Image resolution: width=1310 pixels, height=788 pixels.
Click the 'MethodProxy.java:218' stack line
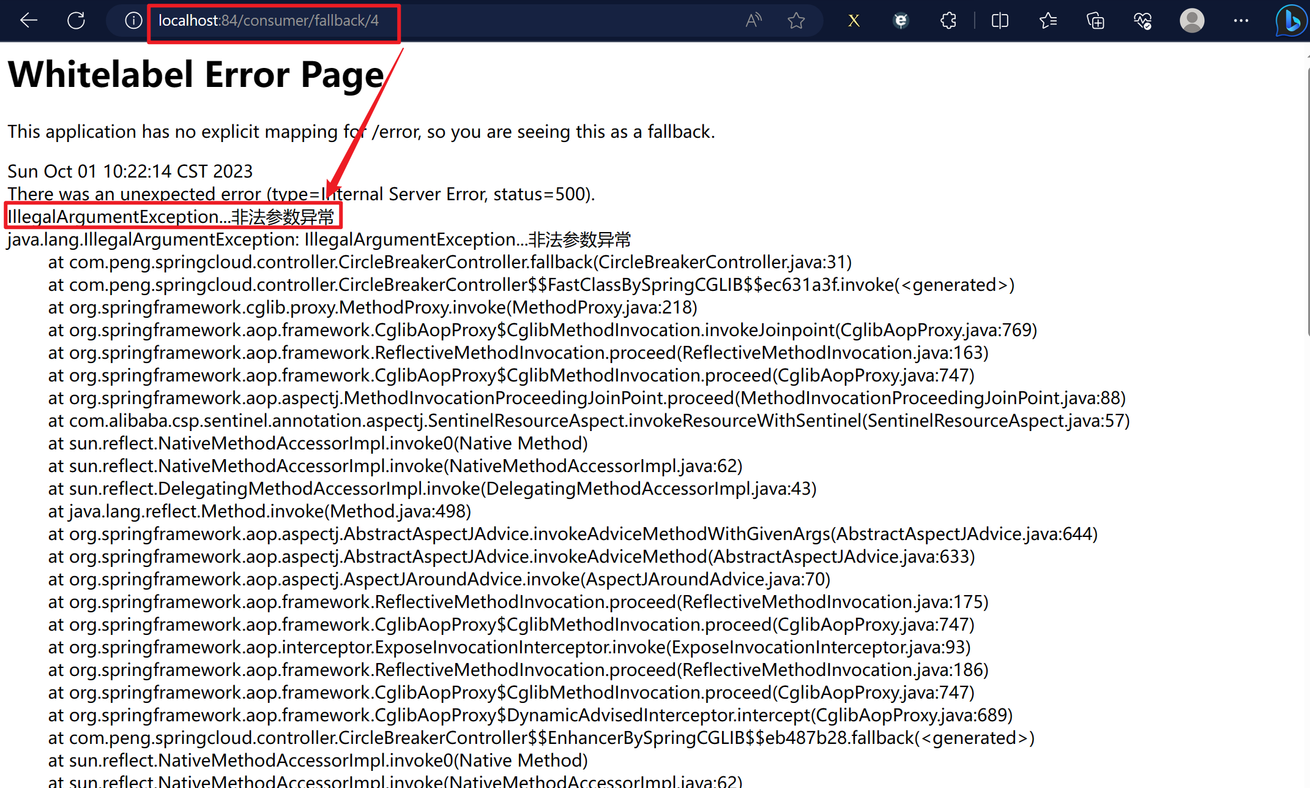pos(373,307)
